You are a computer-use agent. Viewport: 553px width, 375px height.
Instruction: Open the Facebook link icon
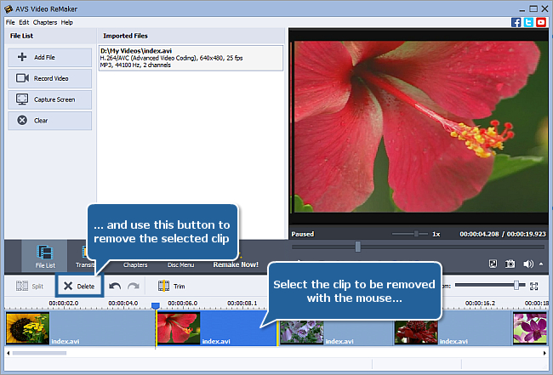point(516,22)
